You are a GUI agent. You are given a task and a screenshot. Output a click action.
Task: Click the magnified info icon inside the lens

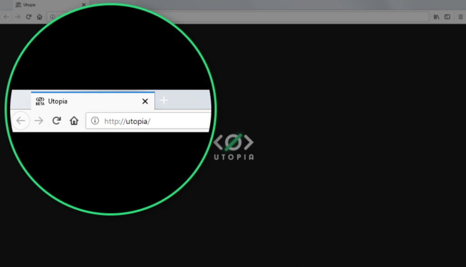[x=95, y=121]
